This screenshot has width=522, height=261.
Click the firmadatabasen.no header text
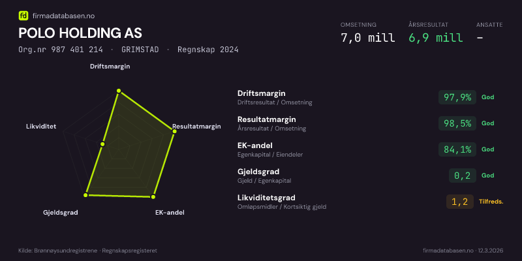(63, 16)
